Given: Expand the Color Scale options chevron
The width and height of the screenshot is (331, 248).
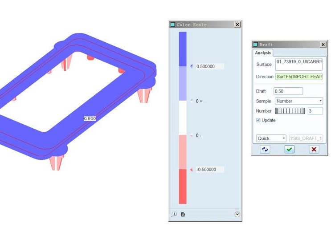Looking at the screenshot, I should pyautogui.click(x=237, y=214).
